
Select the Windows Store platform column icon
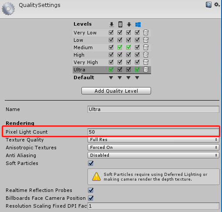(138, 24)
